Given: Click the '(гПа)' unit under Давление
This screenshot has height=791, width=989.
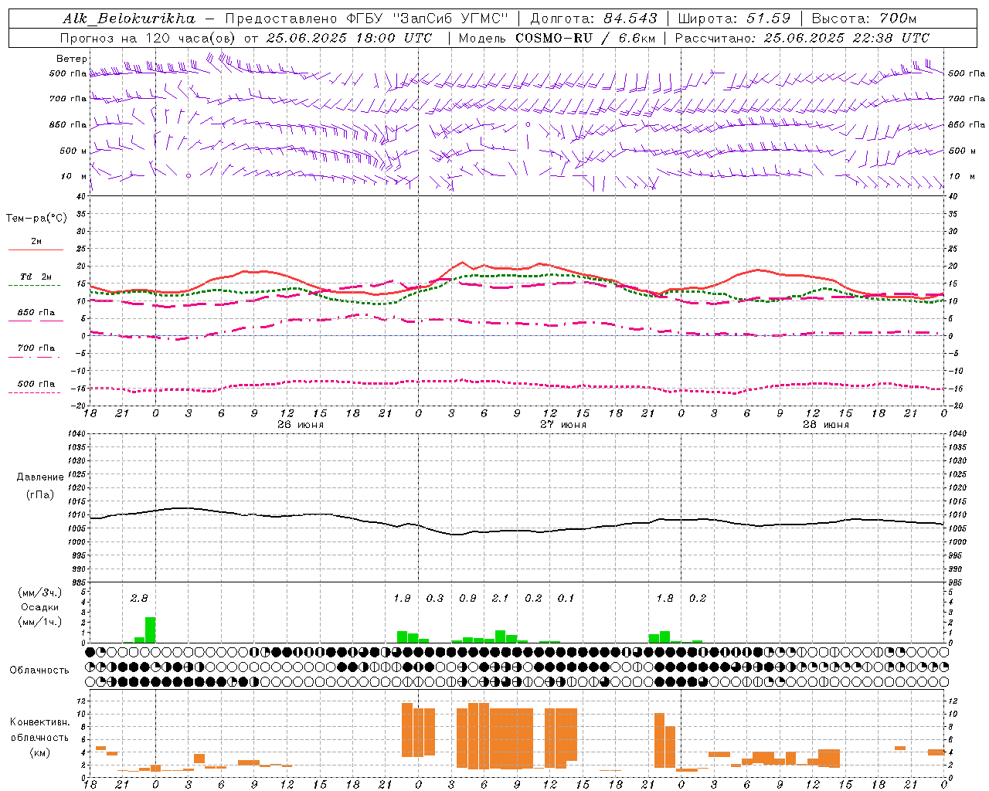Looking at the screenshot, I should [40, 495].
